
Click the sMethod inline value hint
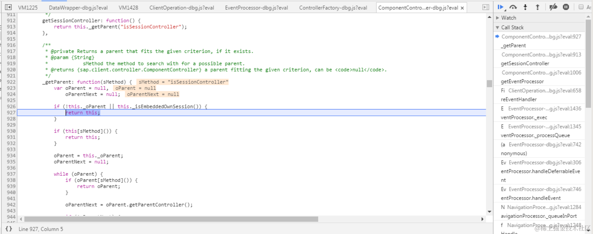tap(183, 82)
